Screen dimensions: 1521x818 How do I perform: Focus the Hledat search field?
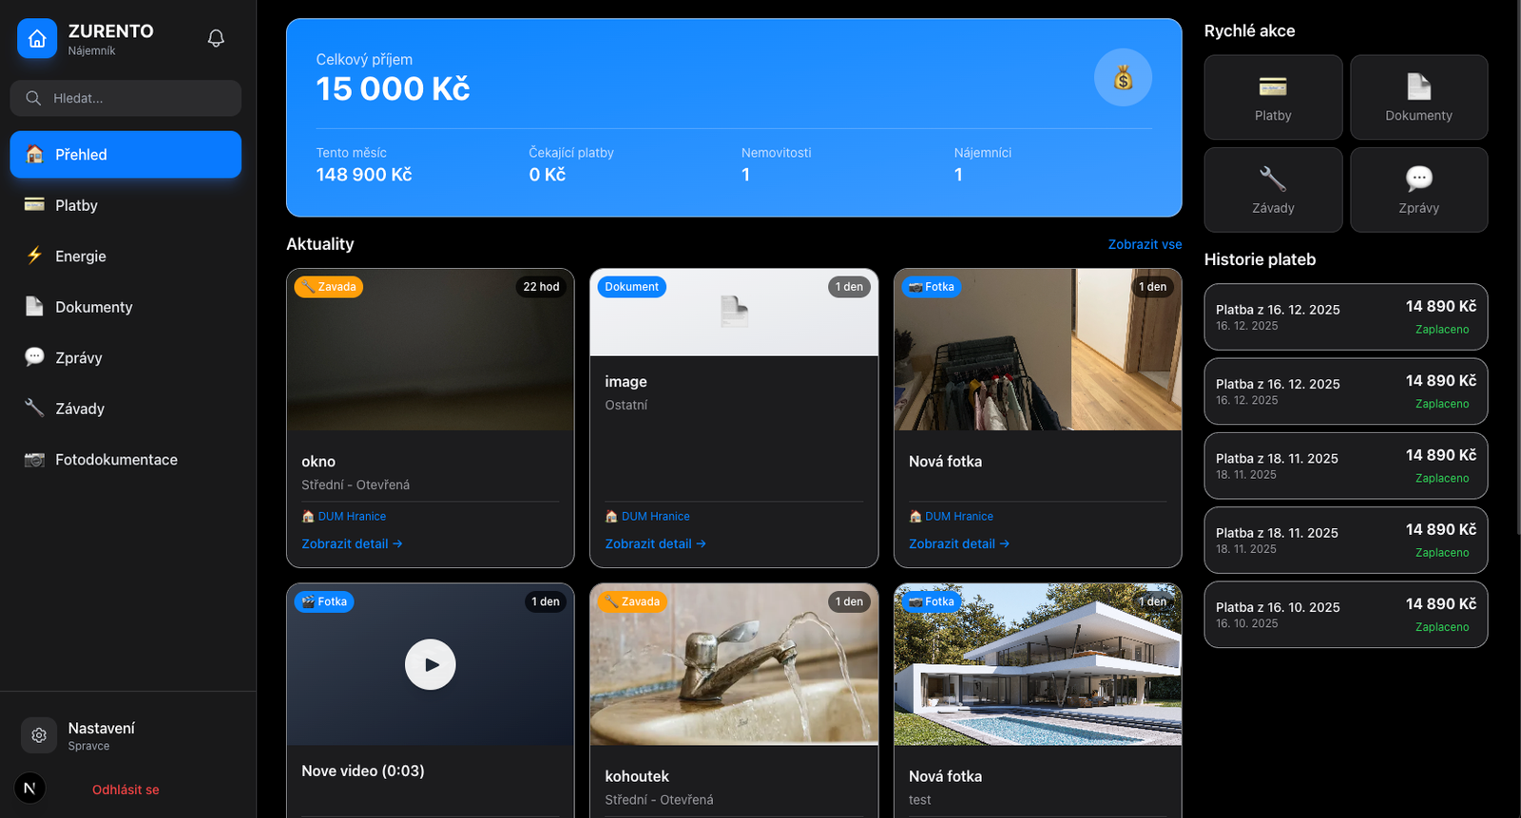tap(125, 98)
